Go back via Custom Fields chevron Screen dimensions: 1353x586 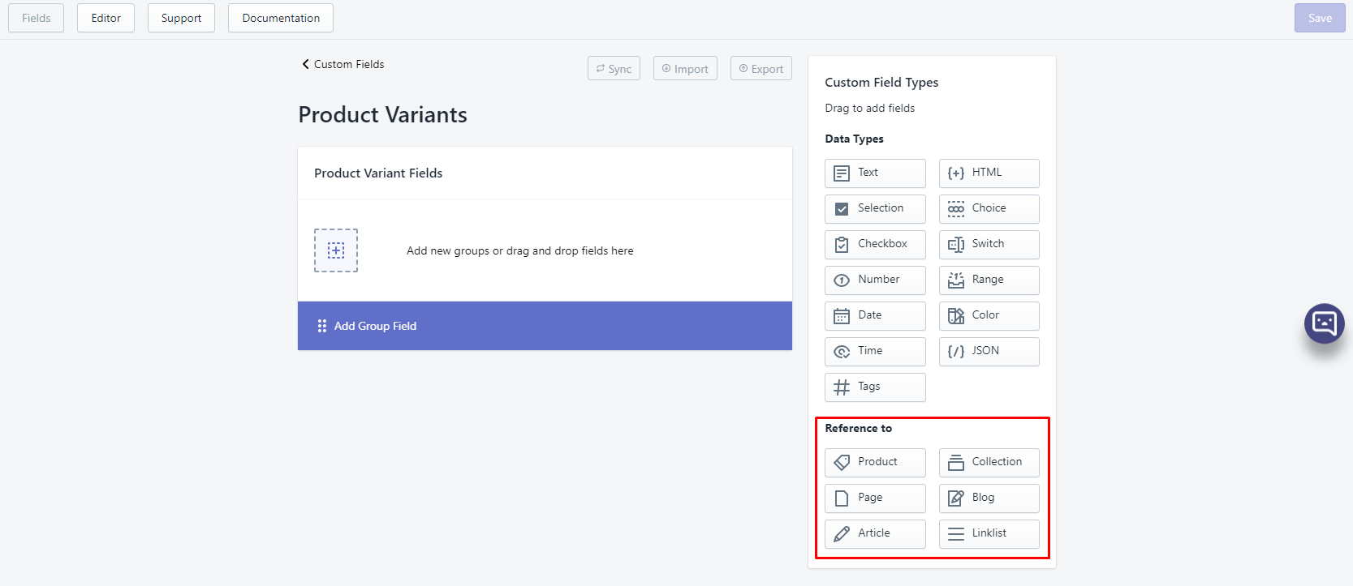(x=305, y=64)
